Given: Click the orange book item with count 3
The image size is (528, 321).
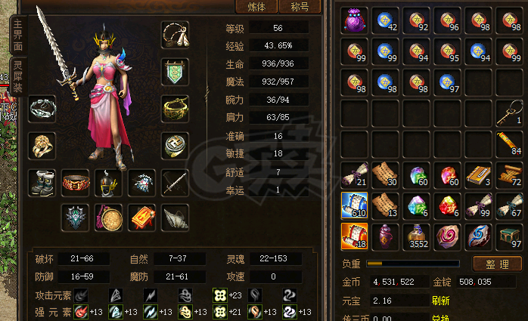Looking at the screenshot, I should (478, 175).
